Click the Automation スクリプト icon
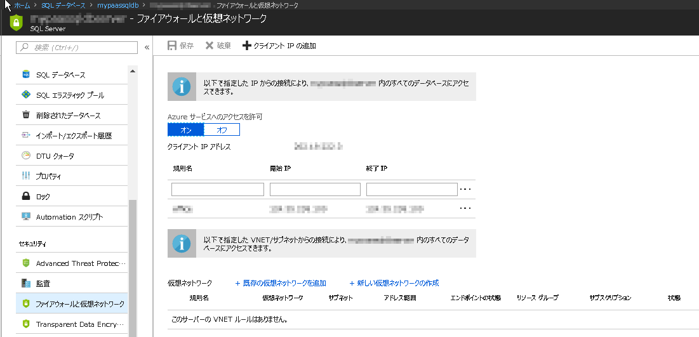 26,217
